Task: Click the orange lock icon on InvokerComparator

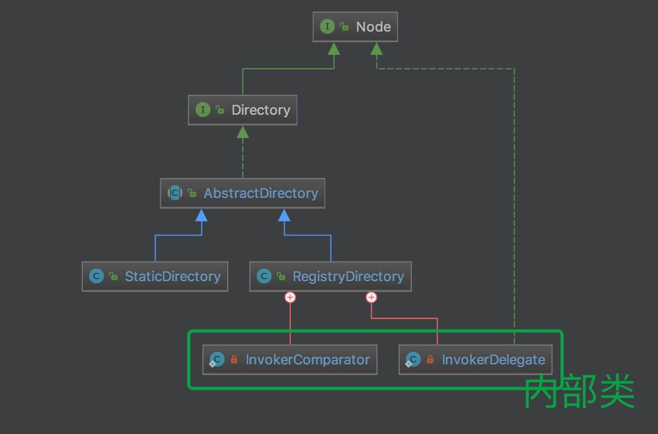Action: [x=234, y=360]
